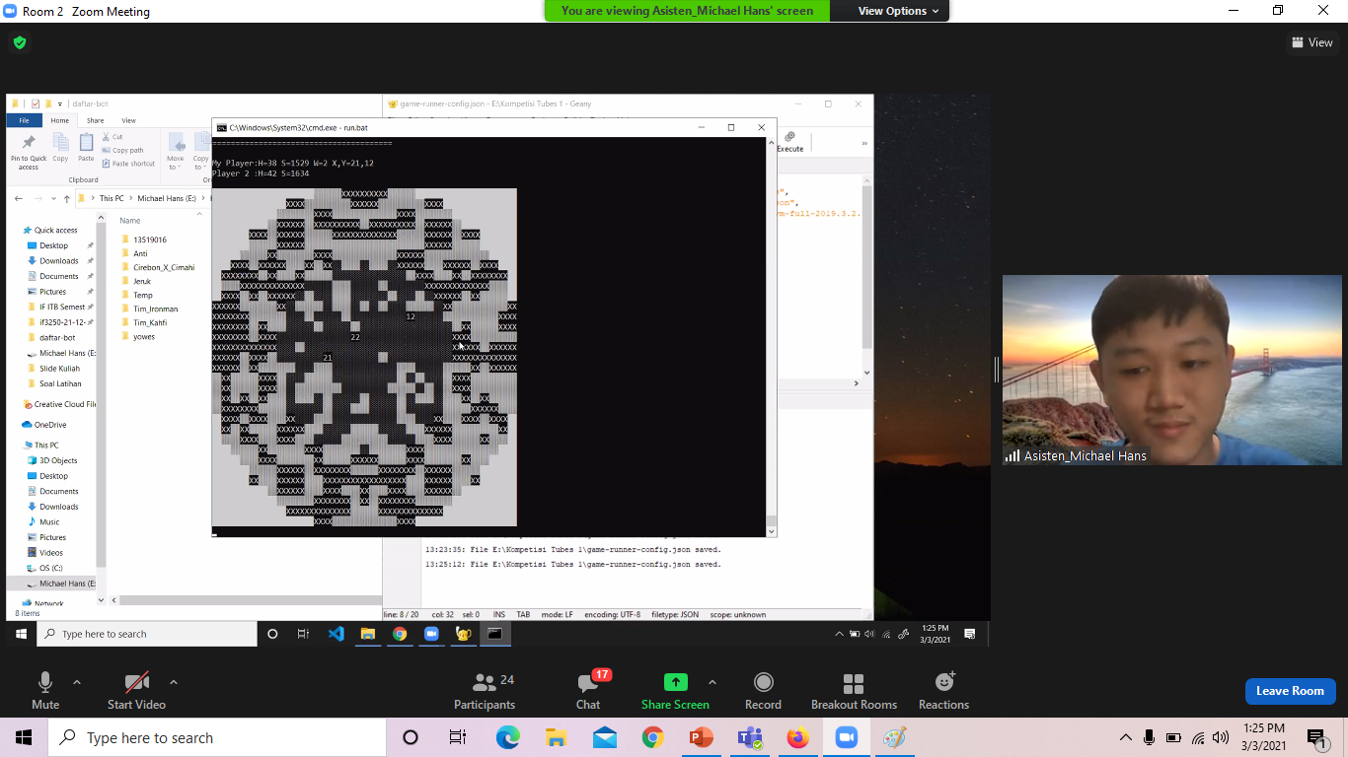Click the volume icon in outer system tray
This screenshot has height=757, width=1348.
1221,737
